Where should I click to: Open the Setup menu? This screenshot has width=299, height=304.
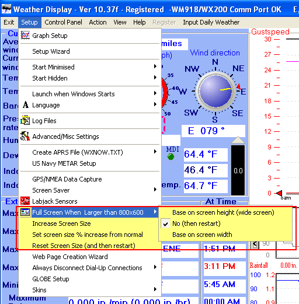click(30, 22)
